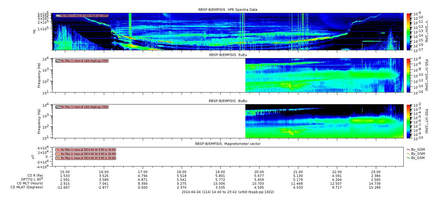
Task: Click the HFR Spectra warning message icon
Action: point(58,16)
